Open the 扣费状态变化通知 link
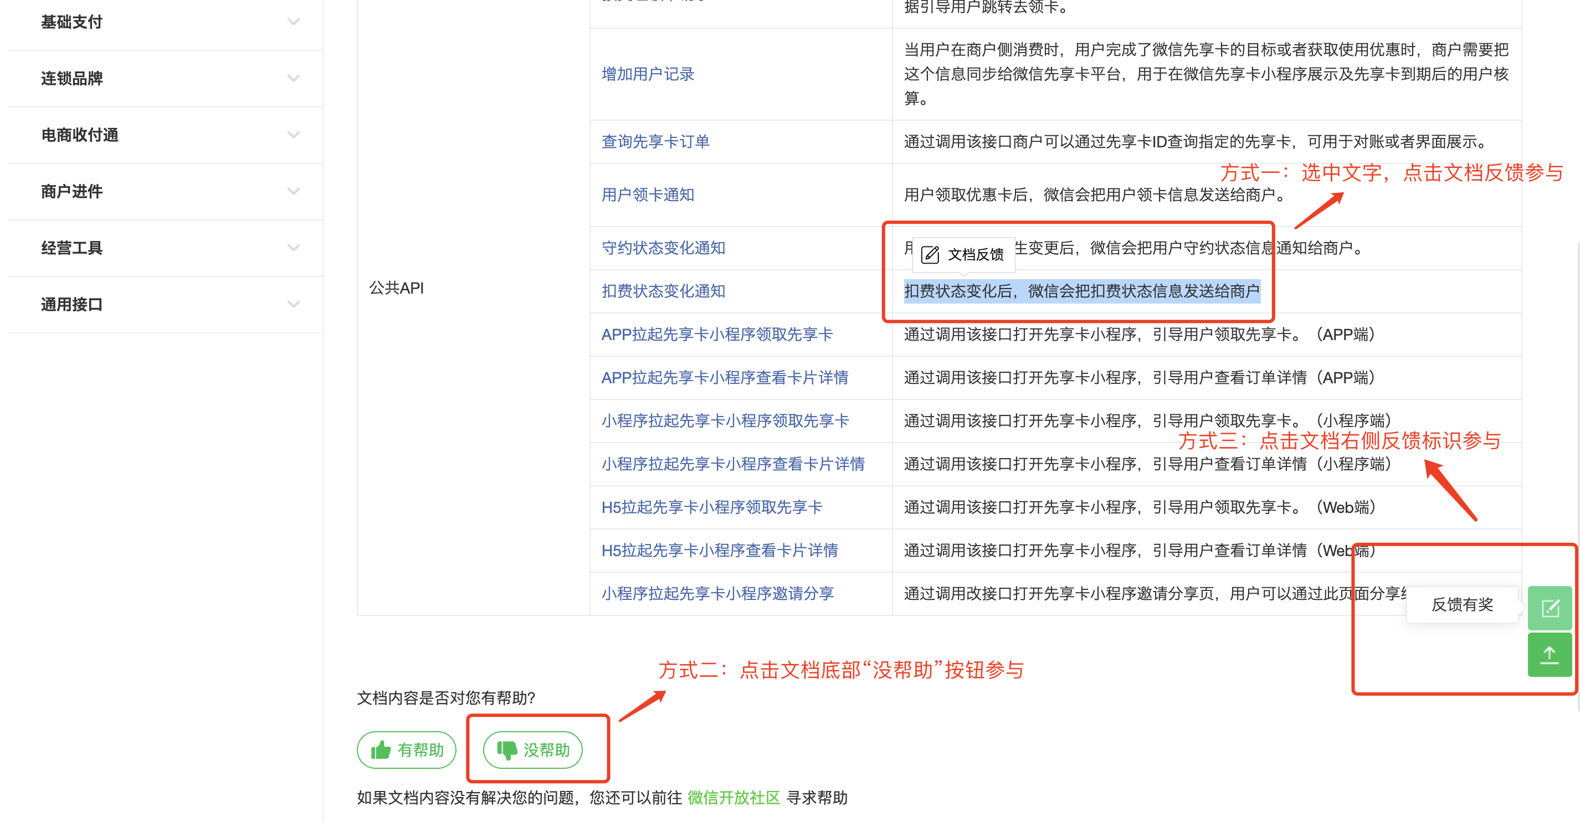Screen dimensions: 1580x822 663,291
